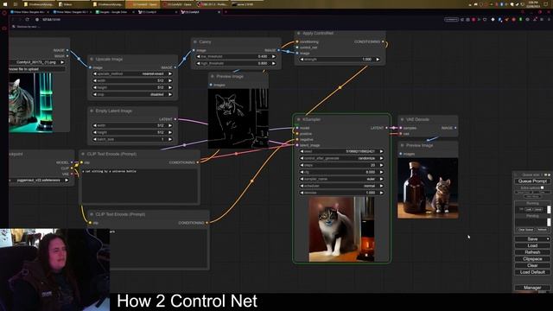Click the KSampler cfg value field

tap(341, 172)
